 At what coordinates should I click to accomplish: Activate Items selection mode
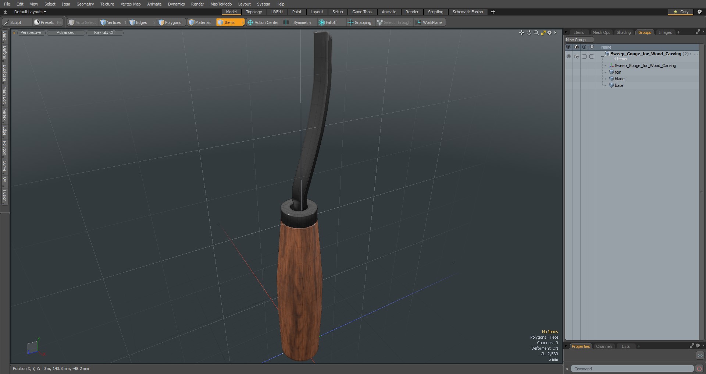coord(230,22)
